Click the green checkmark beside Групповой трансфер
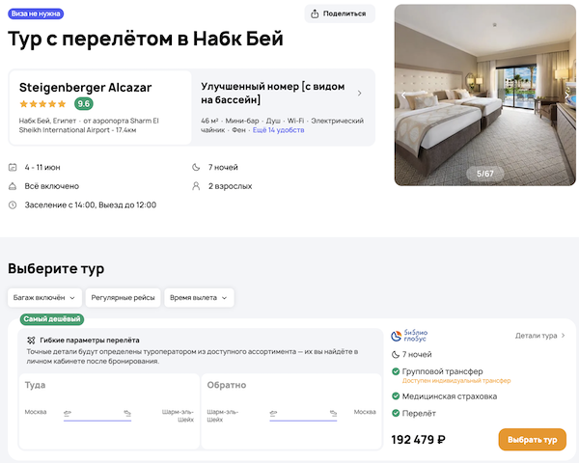The image size is (579, 463). [396, 370]
